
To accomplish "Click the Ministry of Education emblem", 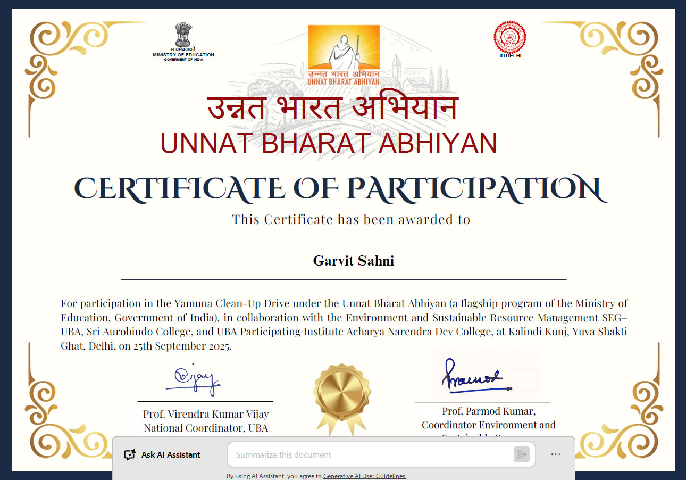I will (183, 37).
